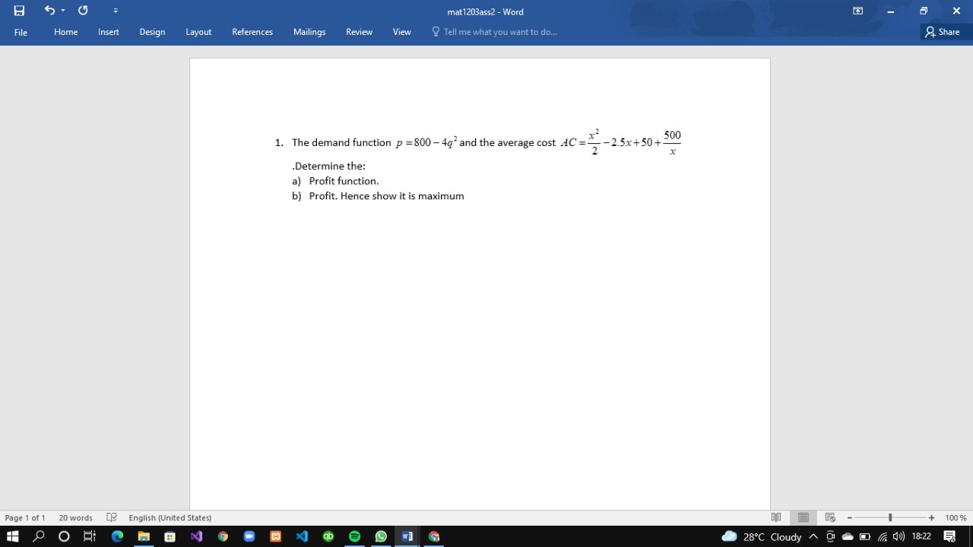The image size is (973, 547).
Task: Open Visual Studio from taskbar
Action: click(x=196, y=536)
